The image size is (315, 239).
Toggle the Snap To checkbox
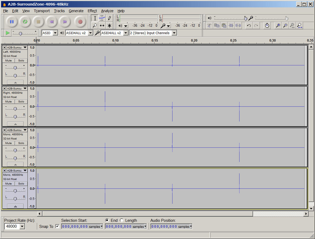click(57, 226)
